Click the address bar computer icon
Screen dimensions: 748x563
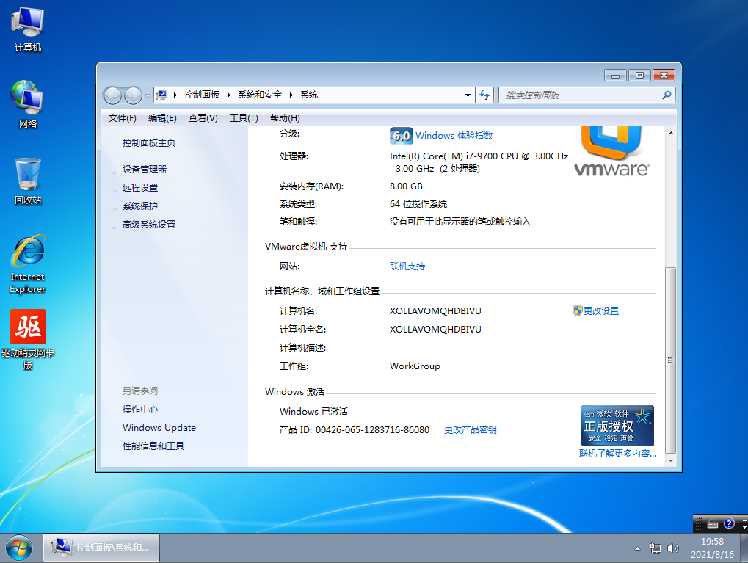coord(161,95)
